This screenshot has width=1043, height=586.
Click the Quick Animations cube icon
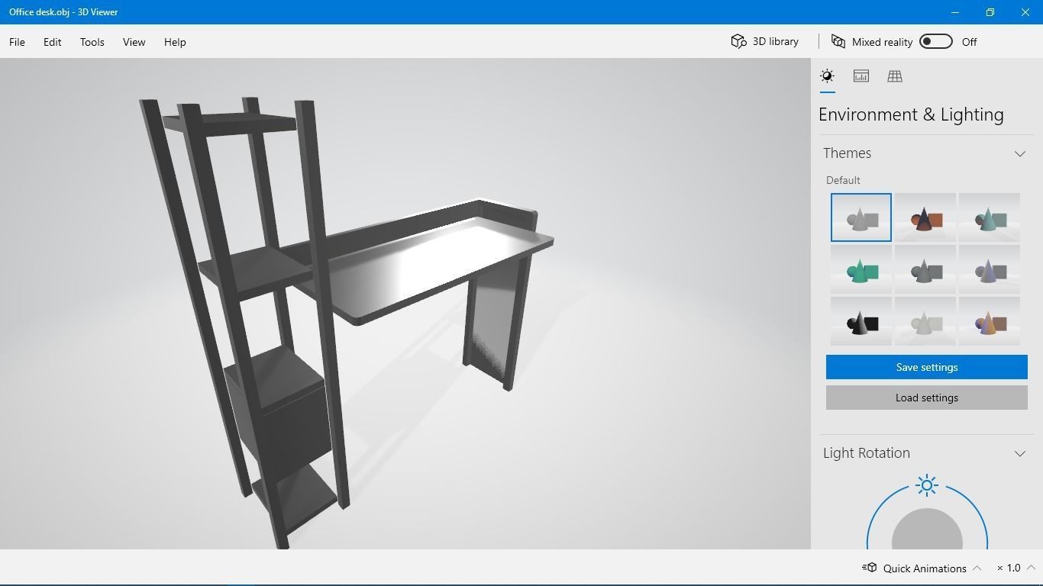pyautogui.click(x=869, y=567)
